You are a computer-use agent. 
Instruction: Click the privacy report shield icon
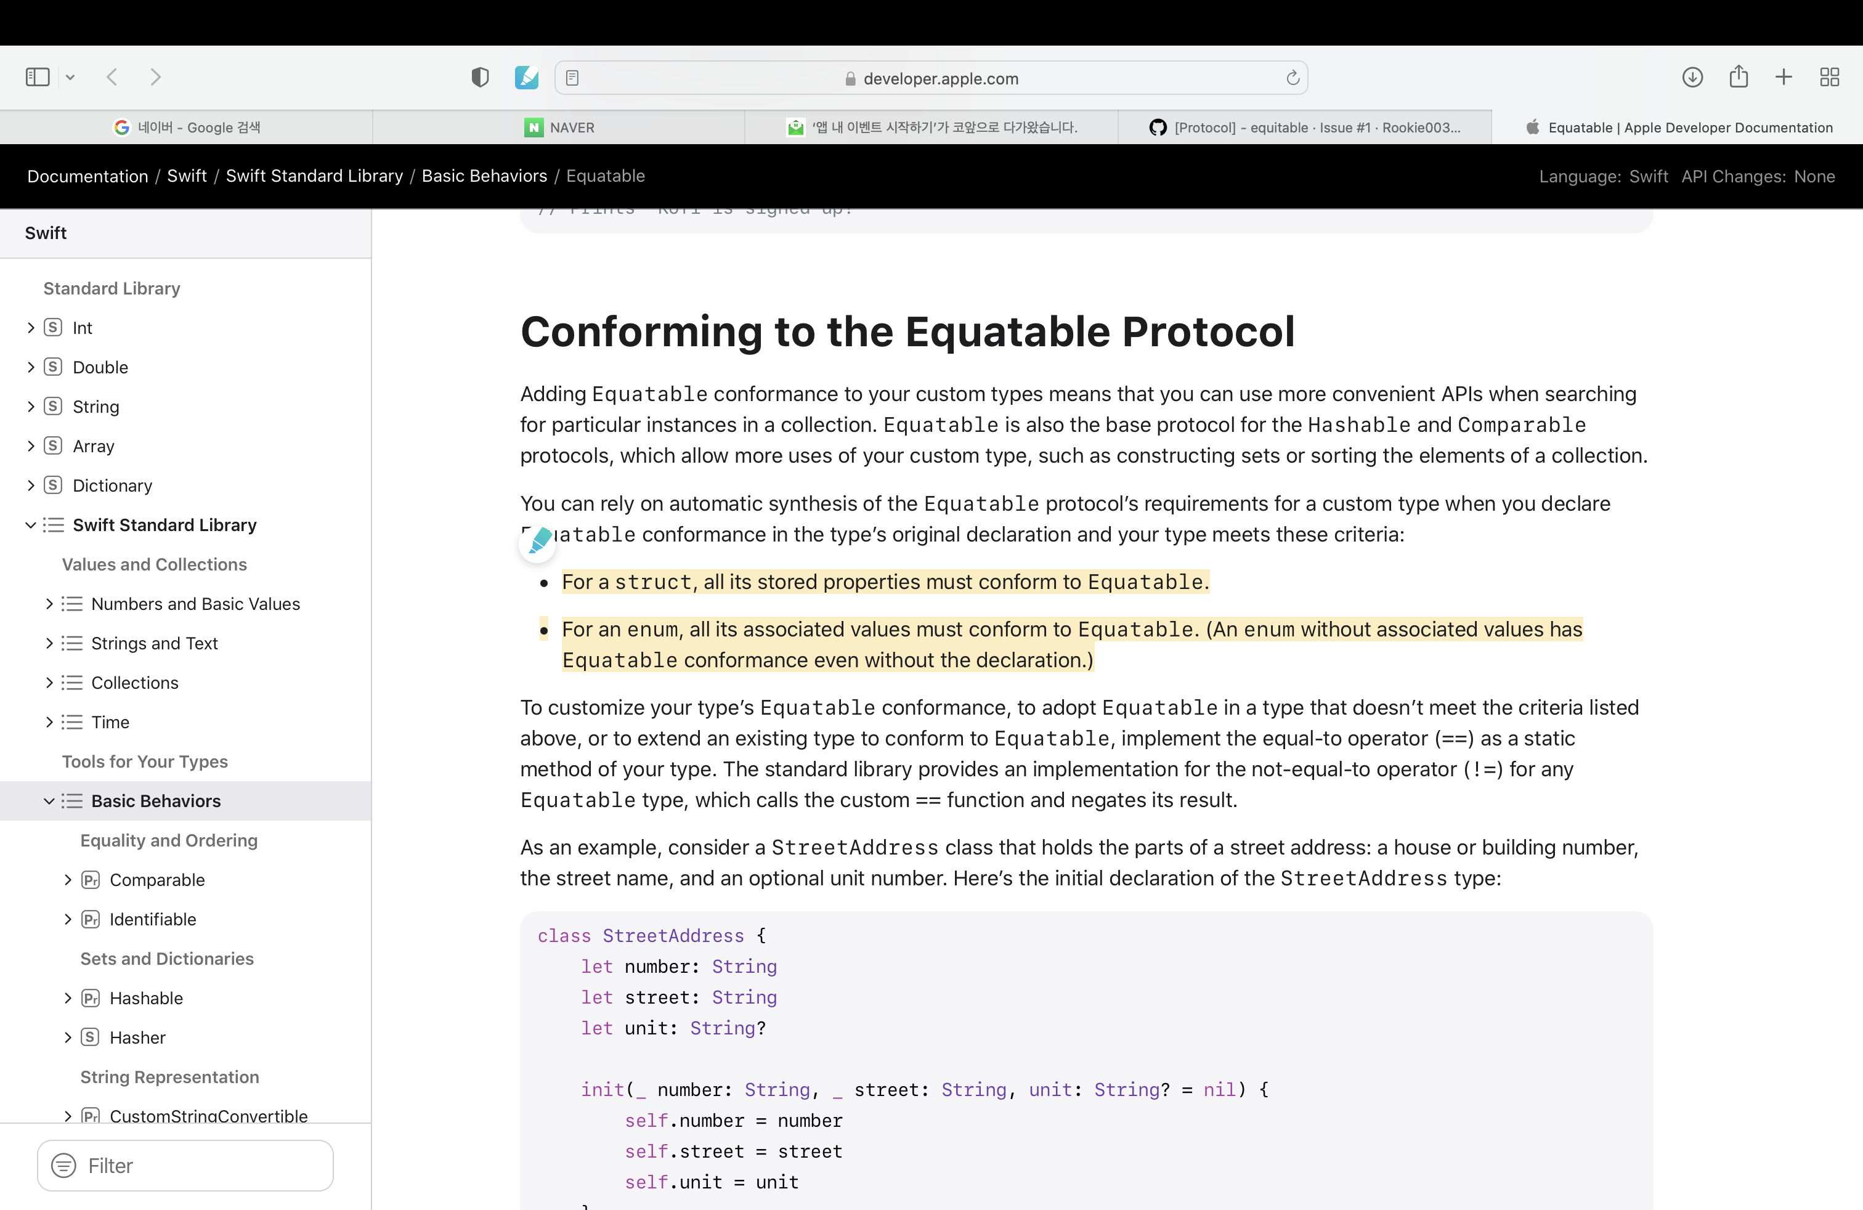click(x=479, y=76)
